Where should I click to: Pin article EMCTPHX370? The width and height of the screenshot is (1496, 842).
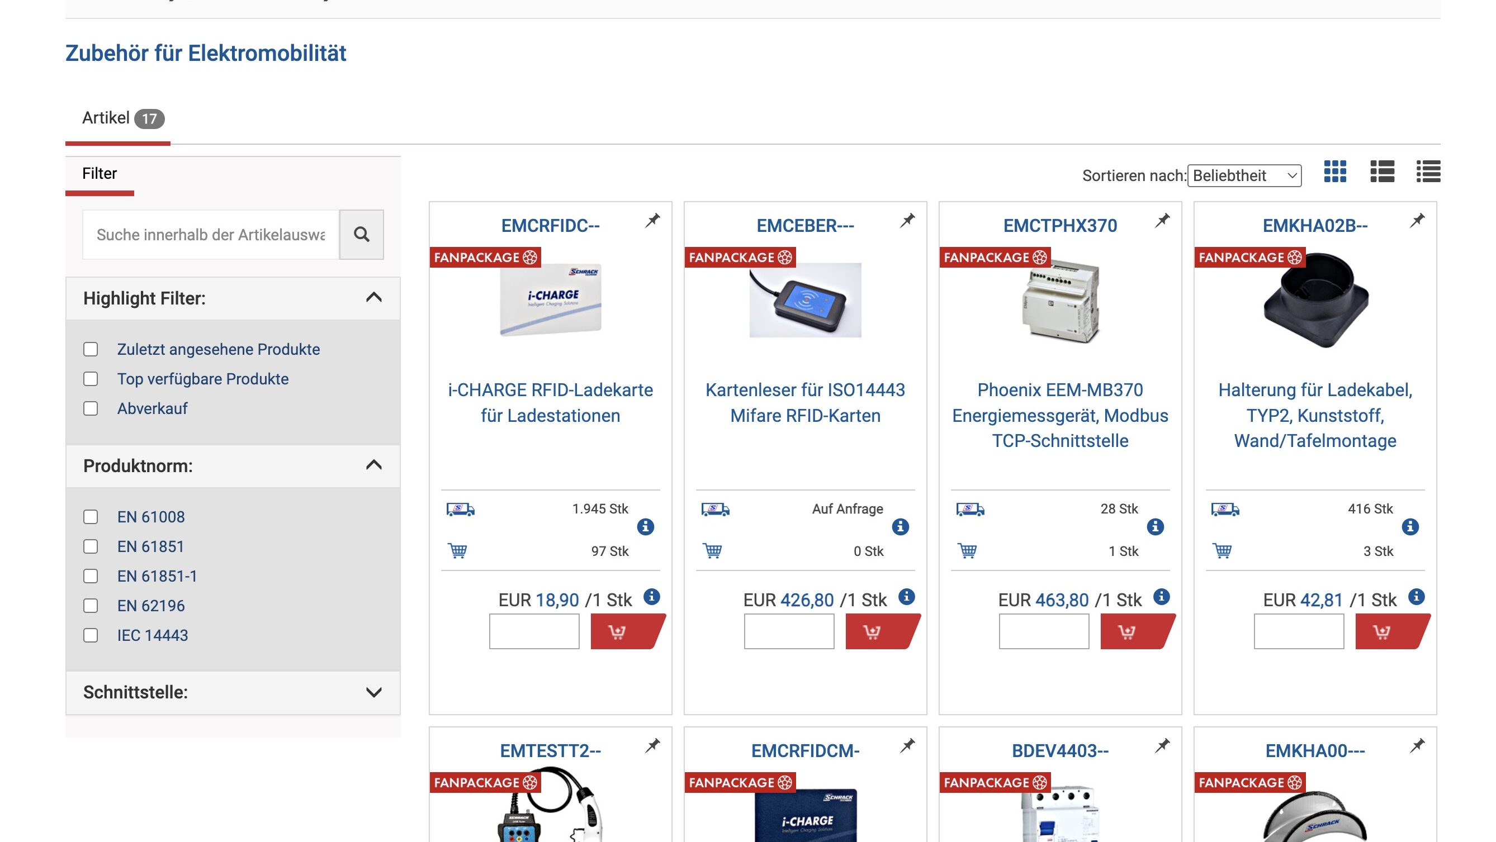click(x=1163, y=221)
